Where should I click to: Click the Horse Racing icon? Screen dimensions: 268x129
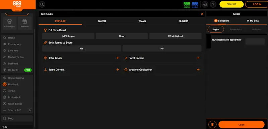5,78
